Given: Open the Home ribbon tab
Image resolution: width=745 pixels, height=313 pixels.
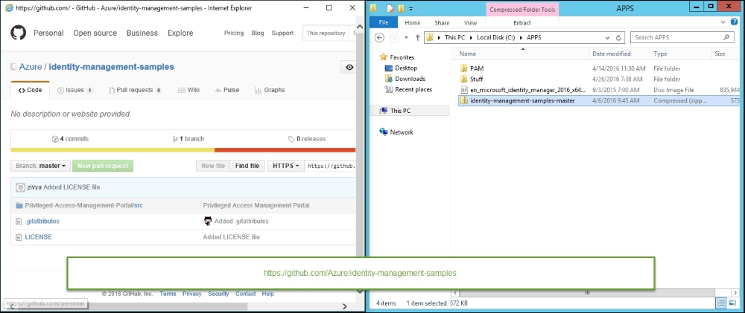Looking at the screenshot, I should (x=413, y=23).
